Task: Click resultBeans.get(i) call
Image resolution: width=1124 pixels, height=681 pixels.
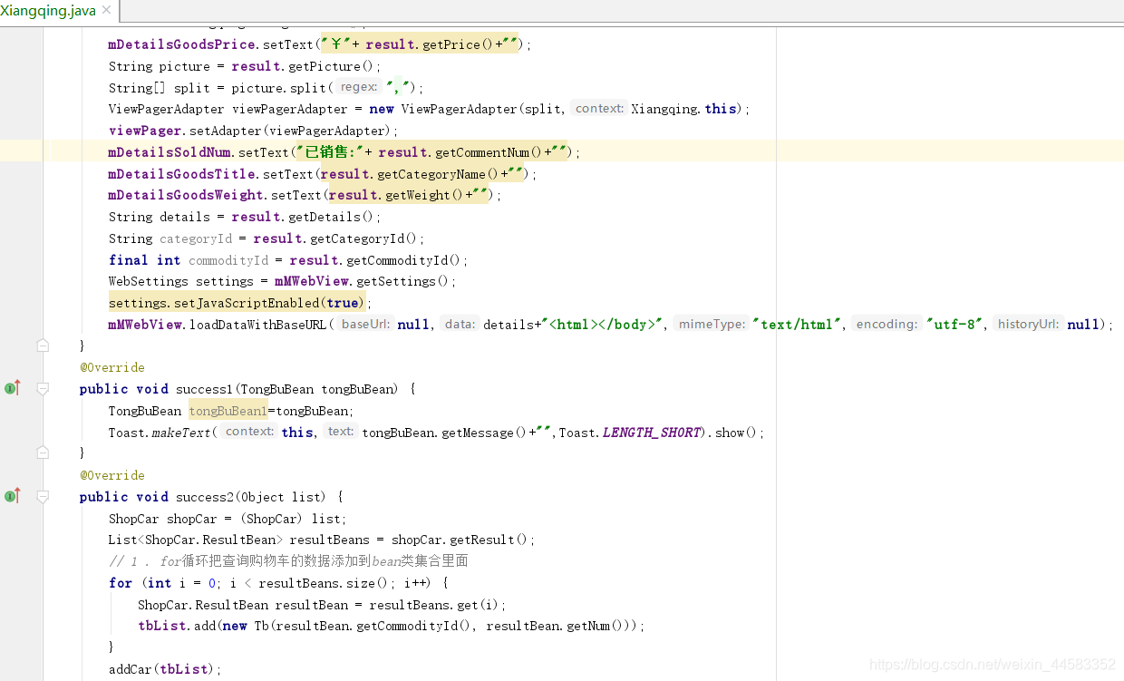Action: pos(434,605)
